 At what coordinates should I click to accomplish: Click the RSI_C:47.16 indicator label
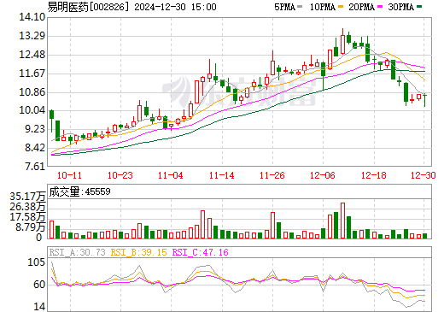pyautogui.click(x=201, y=252)
